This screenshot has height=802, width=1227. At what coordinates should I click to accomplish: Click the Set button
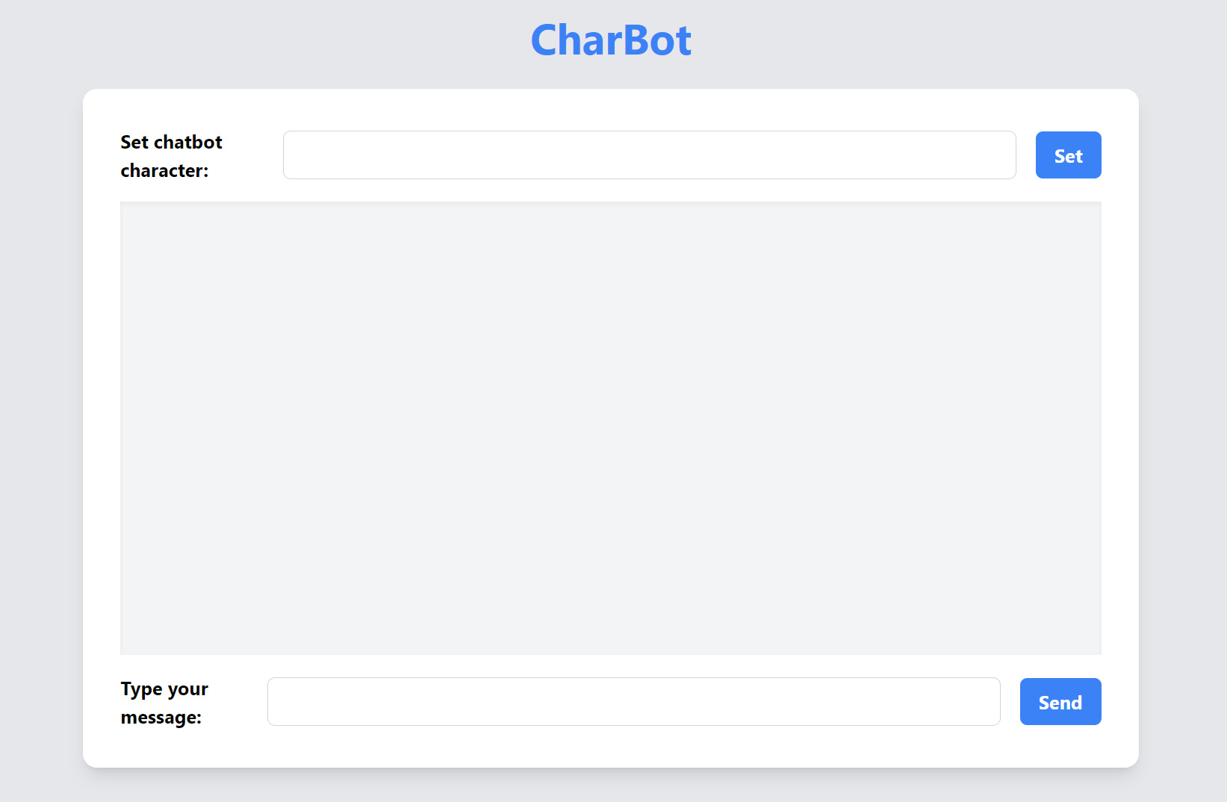click(x=1068, y=155)
